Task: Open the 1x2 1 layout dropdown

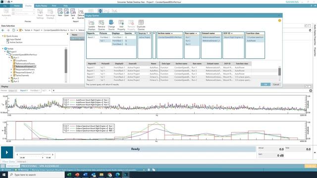Action: (x=50, y=90)
